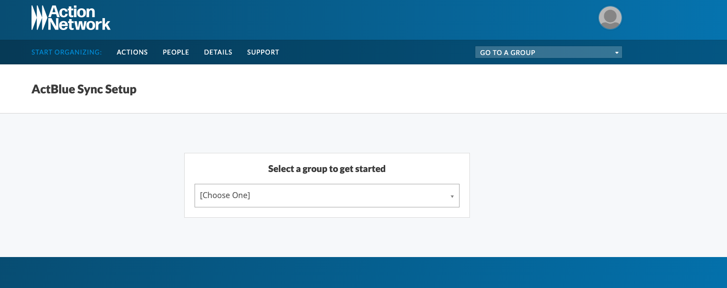
Task: Open the Choose One group selector
Action: pos(327,196)
